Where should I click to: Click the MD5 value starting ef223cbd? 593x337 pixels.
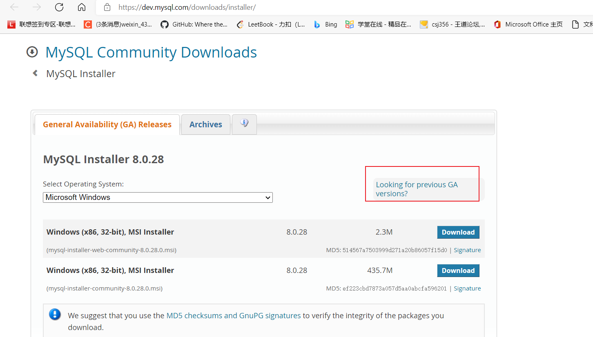pyautogui.click(x=395, y=288)
